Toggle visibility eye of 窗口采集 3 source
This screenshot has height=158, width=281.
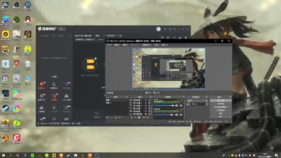coord(146,103)
